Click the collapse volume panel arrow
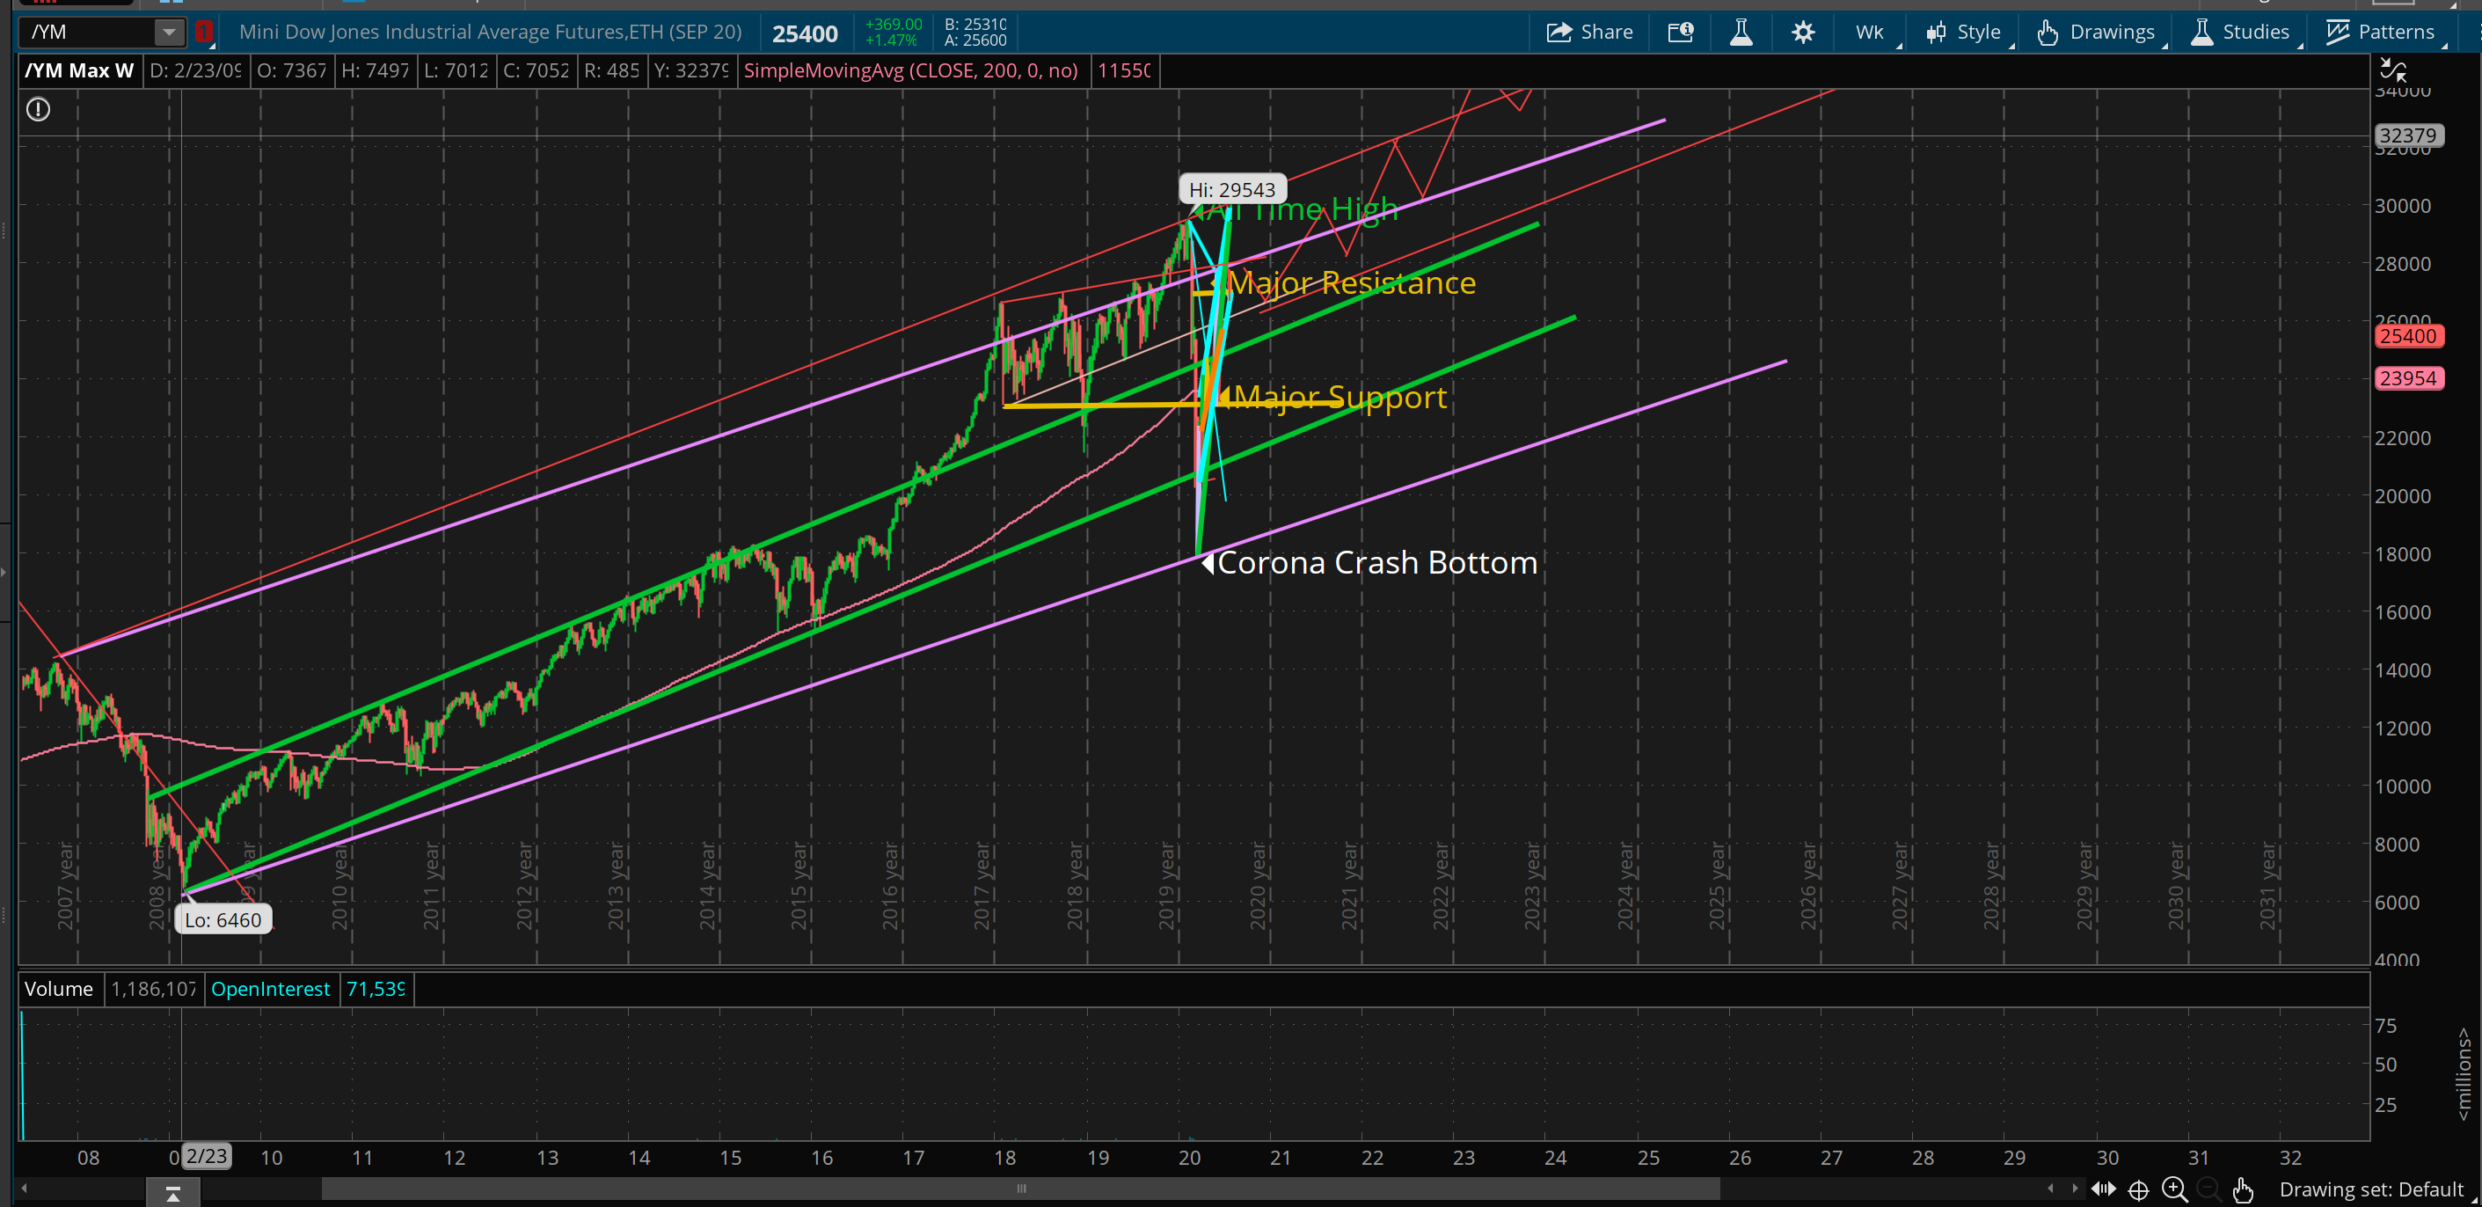2482x1207 pixels. coord(172,1195)
